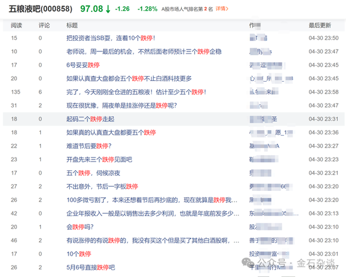The width and height of the screenshot is (346, 277).
Task: Click the A股市场人气排名第2名 text
Action: [187, 9]
